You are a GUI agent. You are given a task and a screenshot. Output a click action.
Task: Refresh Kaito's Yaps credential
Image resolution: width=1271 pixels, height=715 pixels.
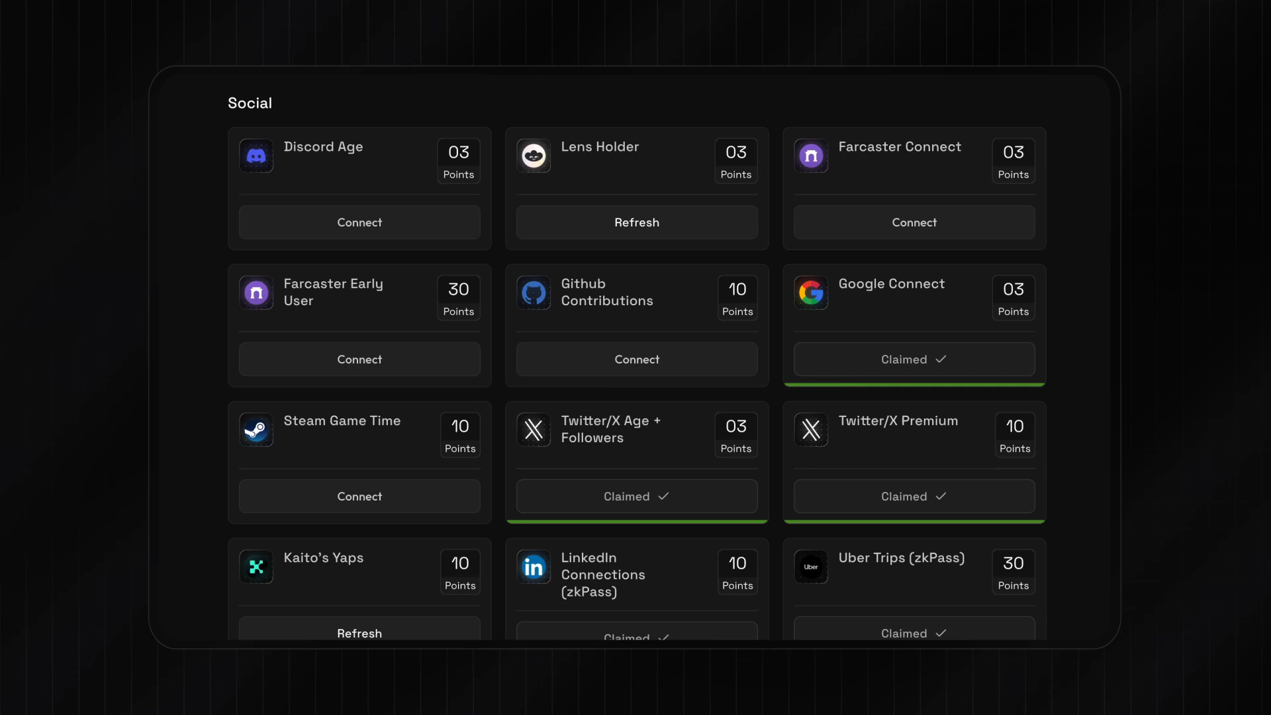359,629
